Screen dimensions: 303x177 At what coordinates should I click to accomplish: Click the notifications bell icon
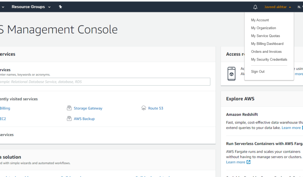pyautogui.click(x=255, y=7)
